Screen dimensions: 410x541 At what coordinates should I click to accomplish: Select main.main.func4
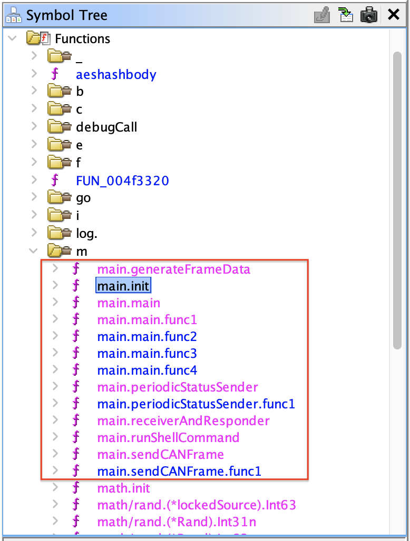(x=147, y=370)
